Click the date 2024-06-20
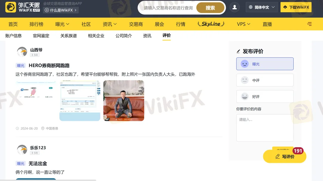 coord(29,128)
